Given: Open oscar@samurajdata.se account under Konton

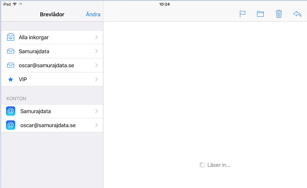Looking at the screenshot, I should point(52,125).
